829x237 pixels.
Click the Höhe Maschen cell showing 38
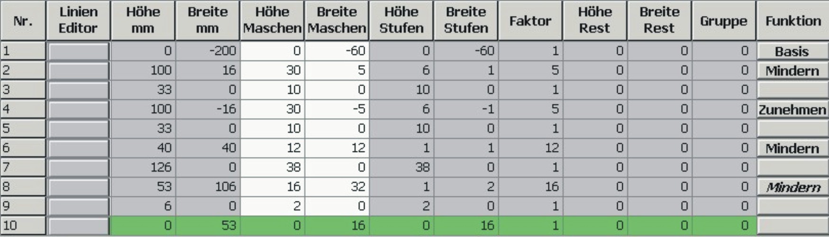pos(272,167)
